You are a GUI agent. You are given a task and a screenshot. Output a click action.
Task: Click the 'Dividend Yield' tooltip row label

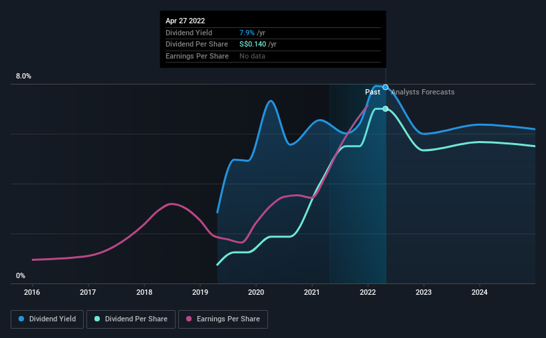[189, 33]
